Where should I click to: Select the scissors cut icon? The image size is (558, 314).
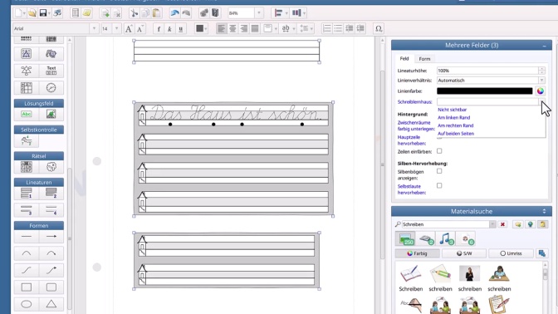coord(135,13)
